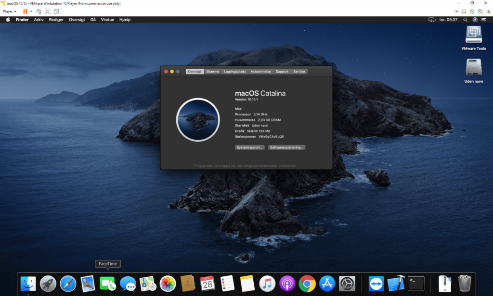The width and height of the screenshot is (493, 296).
Task: Open the Vindue menu
Action: 107,20
